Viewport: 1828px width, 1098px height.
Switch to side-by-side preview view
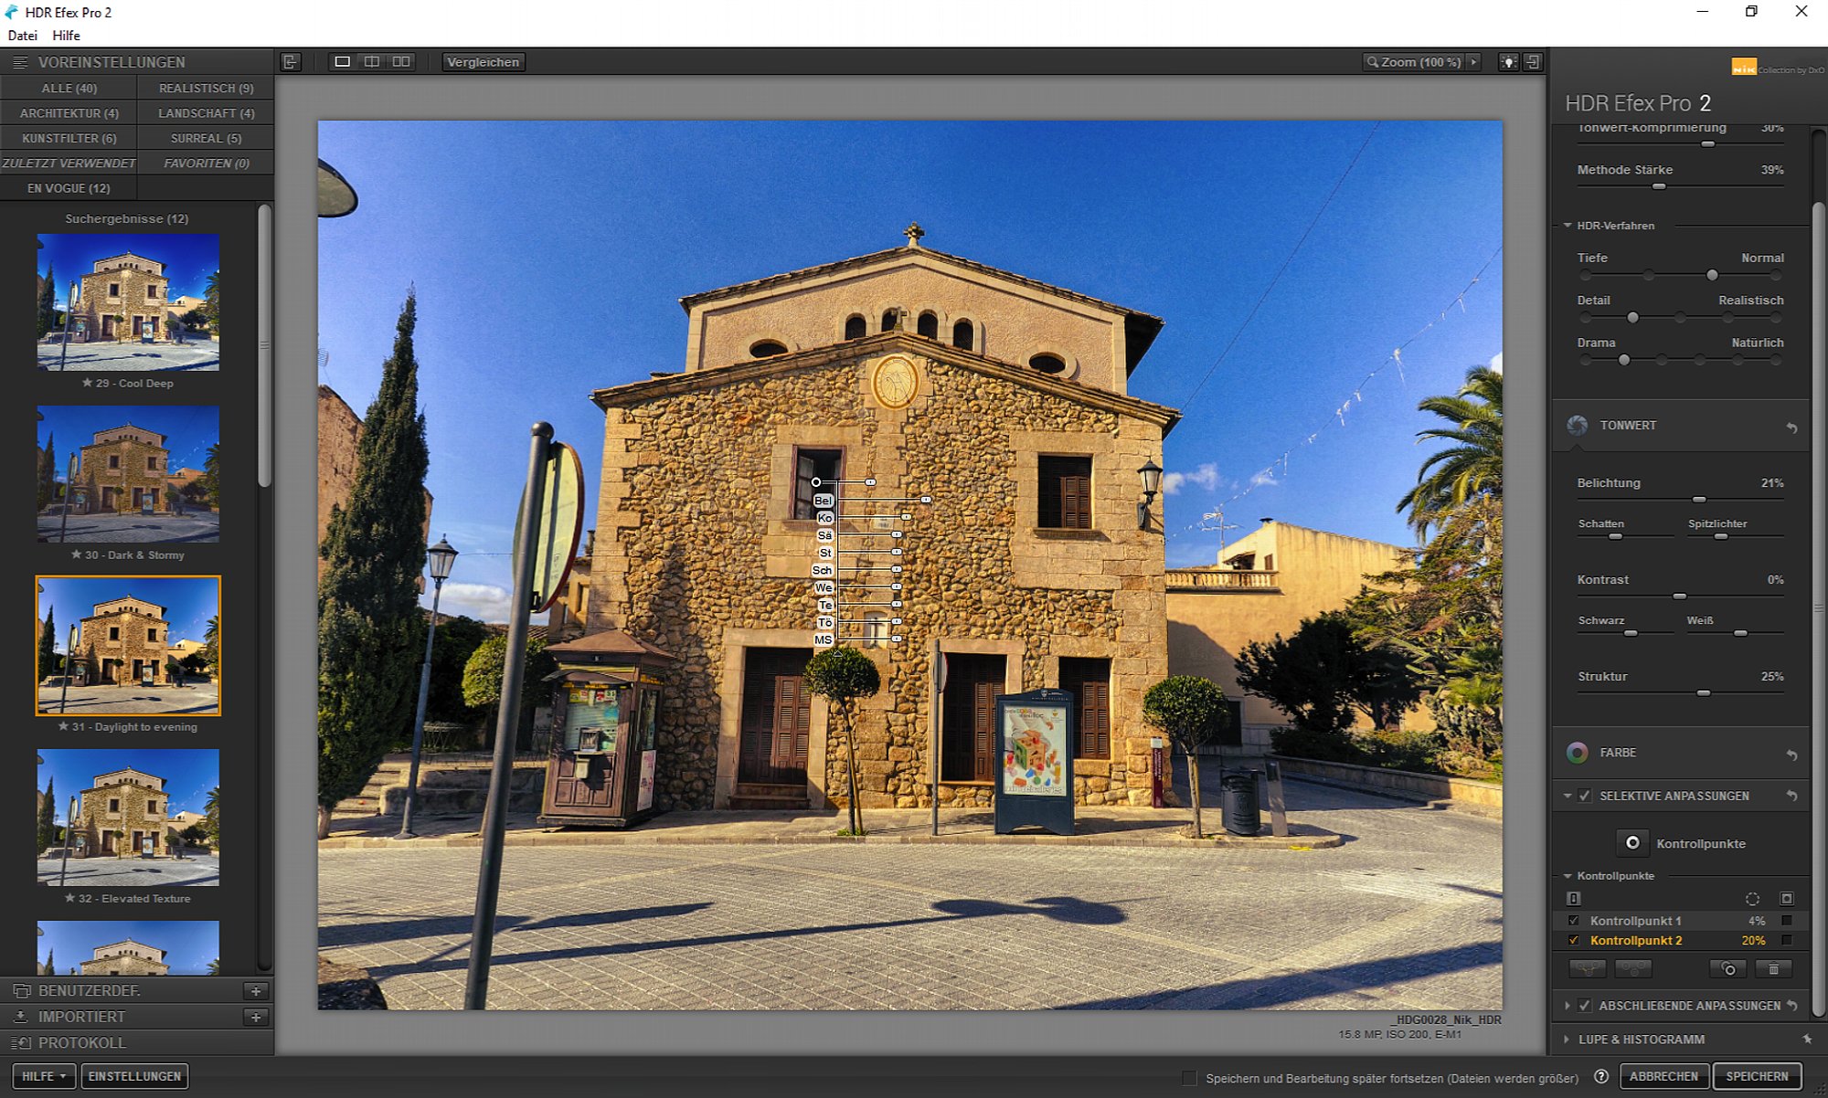(x=401, y=62)
